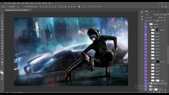169x95 pixels.
Task: Click the Add layer mask icon
Action: coord(154,92)
